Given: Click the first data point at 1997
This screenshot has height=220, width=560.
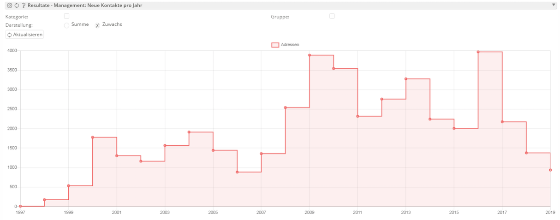Looking at the screenshot, I should pos(20,206).
